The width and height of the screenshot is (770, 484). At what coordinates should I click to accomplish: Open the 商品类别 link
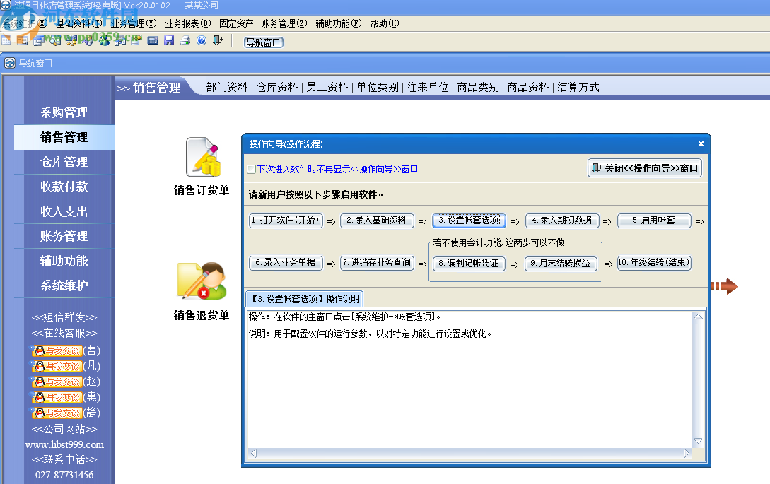tap(478, 88)
